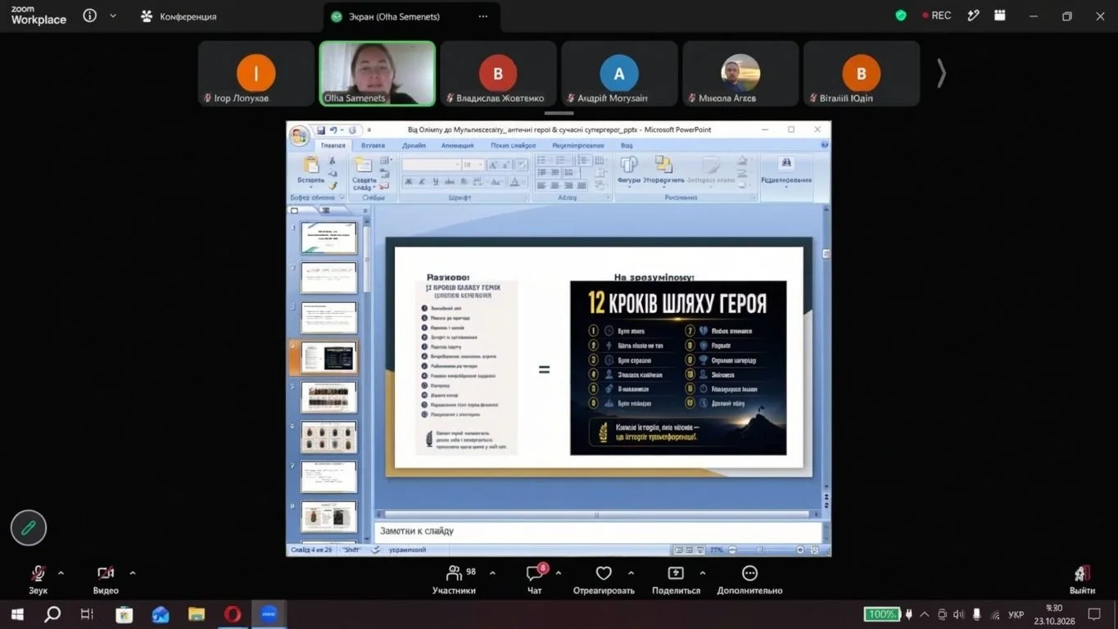Open the Конференция tab
Image resolution: width=1118 pixels, height=629 pixels.
pyautogui.click(x=179, y=16)
